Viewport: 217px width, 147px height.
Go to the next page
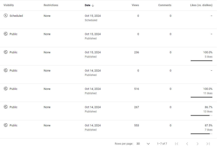tap(197, 144)
